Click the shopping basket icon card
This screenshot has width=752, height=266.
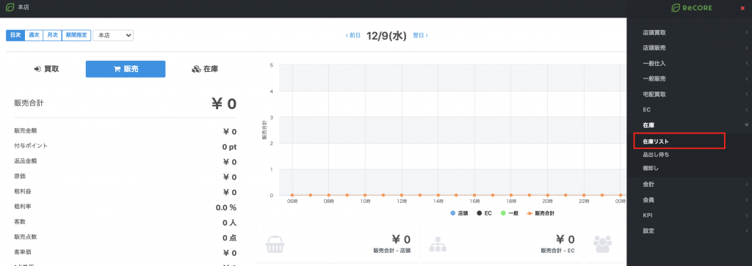point(275,243)
